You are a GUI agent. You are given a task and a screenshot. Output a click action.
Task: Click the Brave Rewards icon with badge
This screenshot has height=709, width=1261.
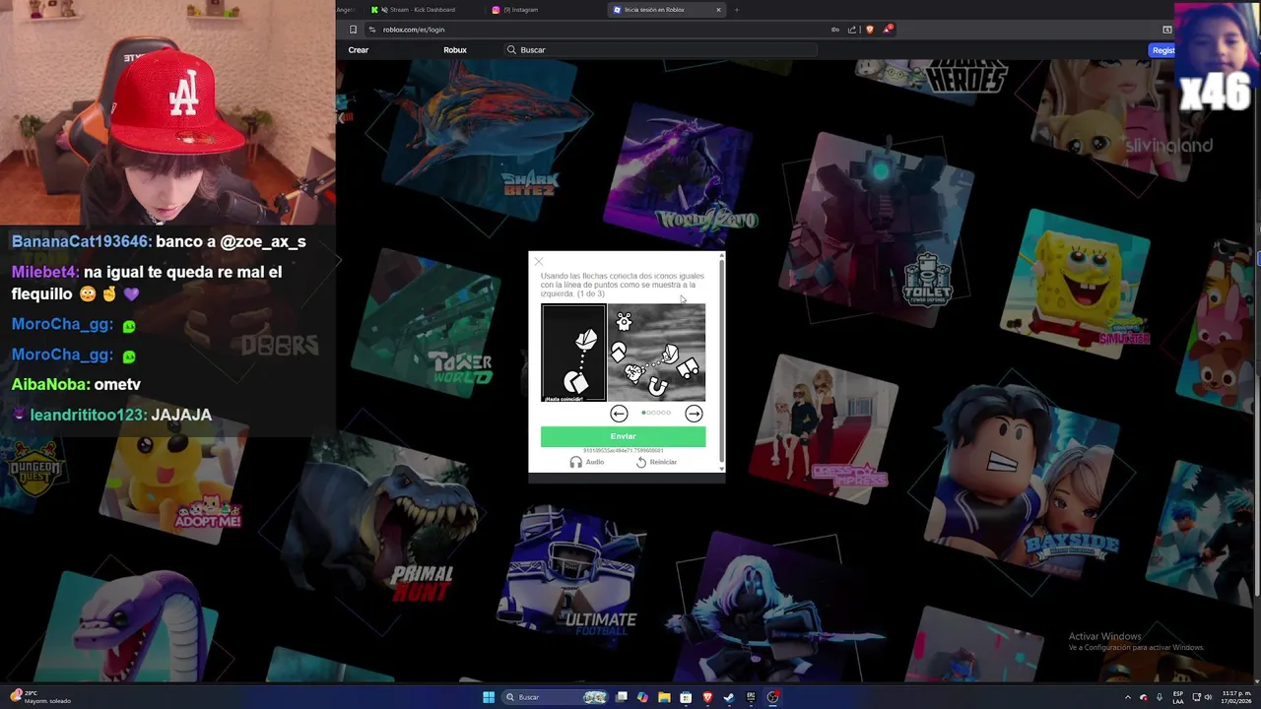887,30
